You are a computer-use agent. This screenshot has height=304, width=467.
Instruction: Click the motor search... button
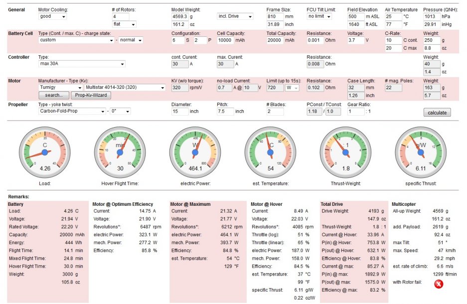(x=53, y=95)
